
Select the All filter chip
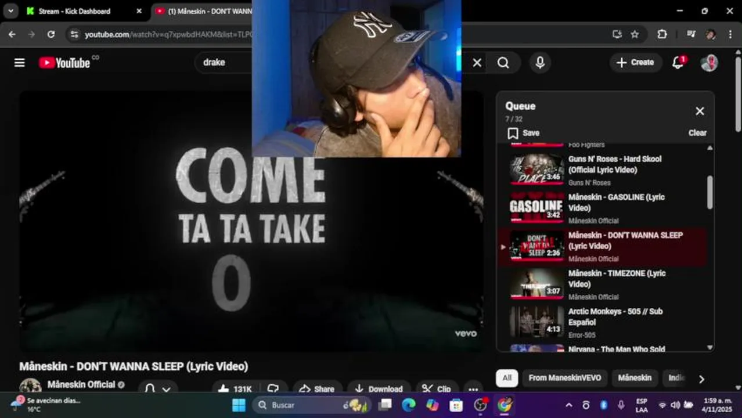pyautogui.click(x=507, y=378)
